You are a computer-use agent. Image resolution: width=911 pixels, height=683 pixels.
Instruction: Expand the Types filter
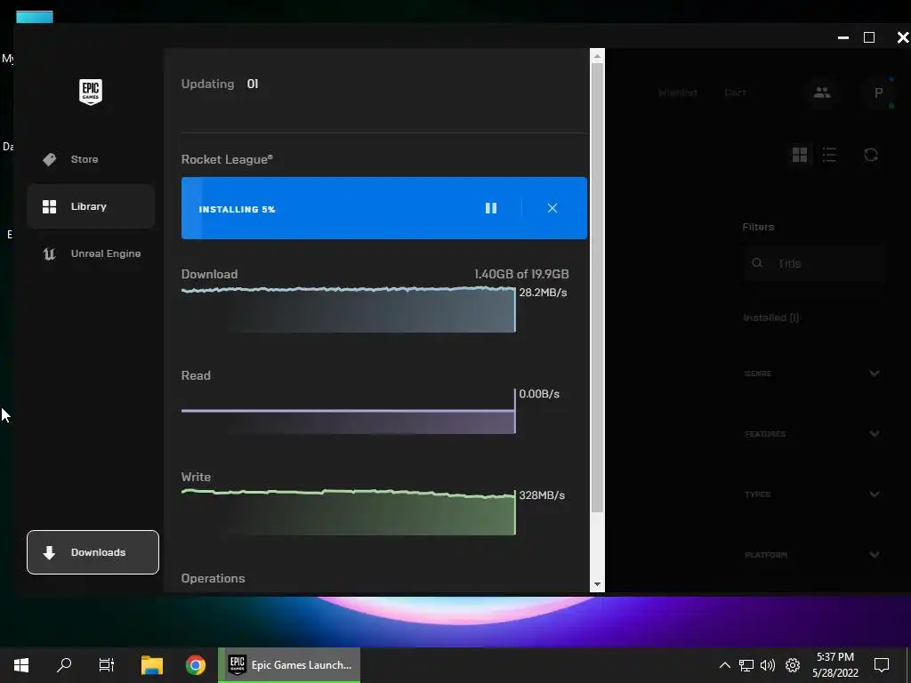[812, 494]
